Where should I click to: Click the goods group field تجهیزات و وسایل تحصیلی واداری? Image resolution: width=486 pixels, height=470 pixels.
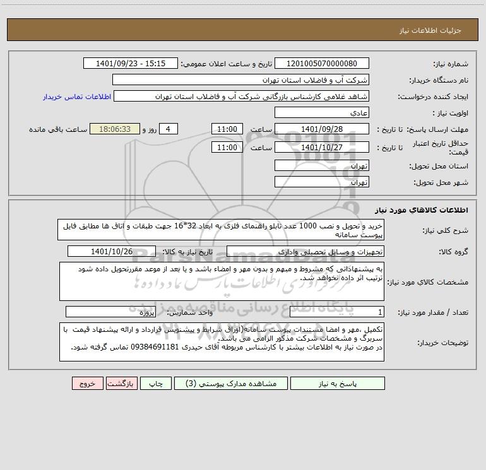(x=305, y=251)
